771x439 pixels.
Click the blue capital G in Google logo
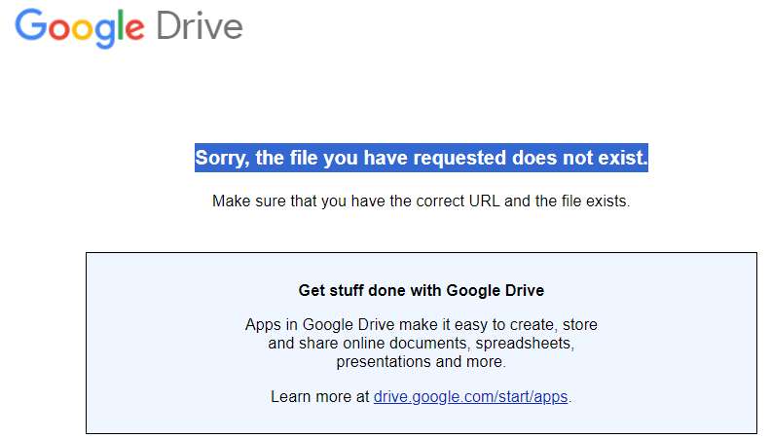[30, 25]
